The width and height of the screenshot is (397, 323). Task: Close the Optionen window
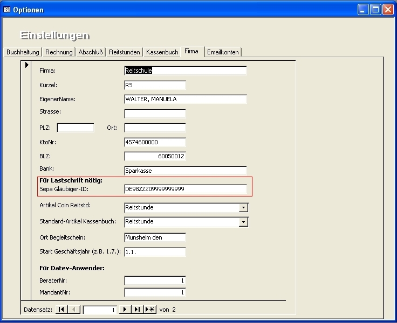(x=388, y=10)
